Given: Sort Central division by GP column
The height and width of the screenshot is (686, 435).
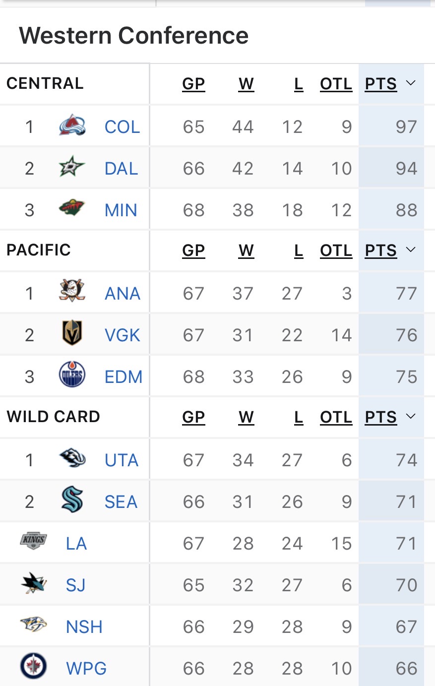Looking at the screenshot, I should pyautogui.click(x=193, y=84).
